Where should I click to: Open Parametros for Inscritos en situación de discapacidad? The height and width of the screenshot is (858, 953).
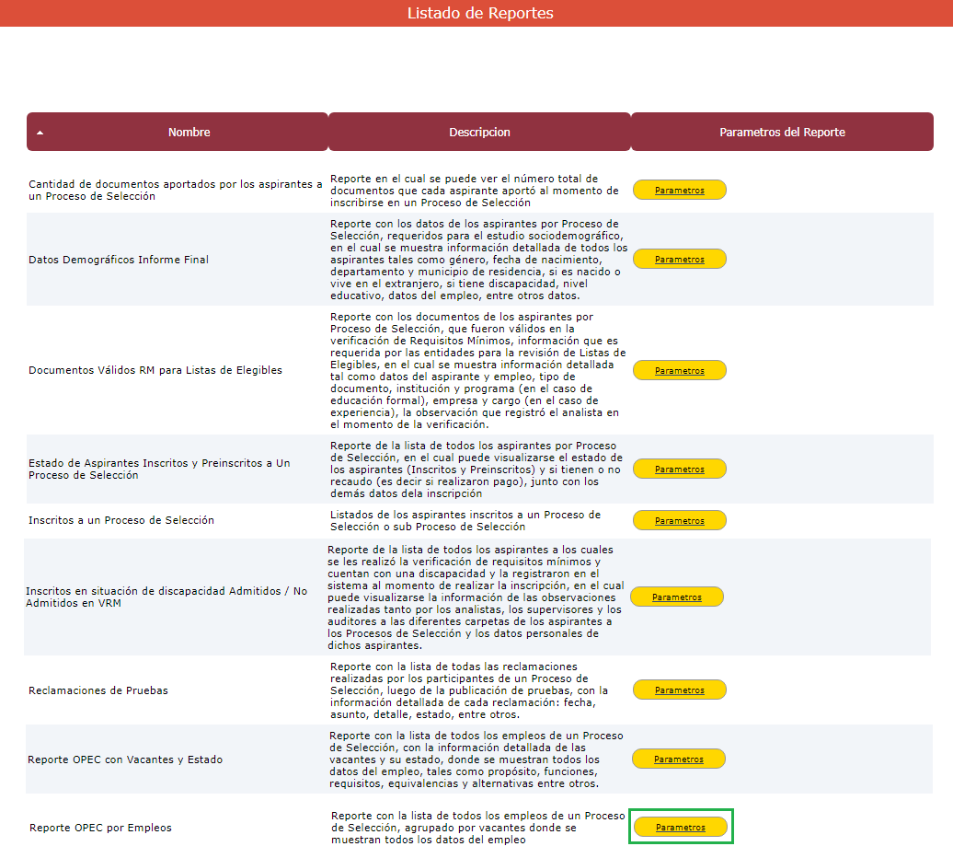pos(677,597)
